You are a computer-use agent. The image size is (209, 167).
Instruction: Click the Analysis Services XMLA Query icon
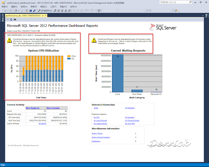click(66, 11)
